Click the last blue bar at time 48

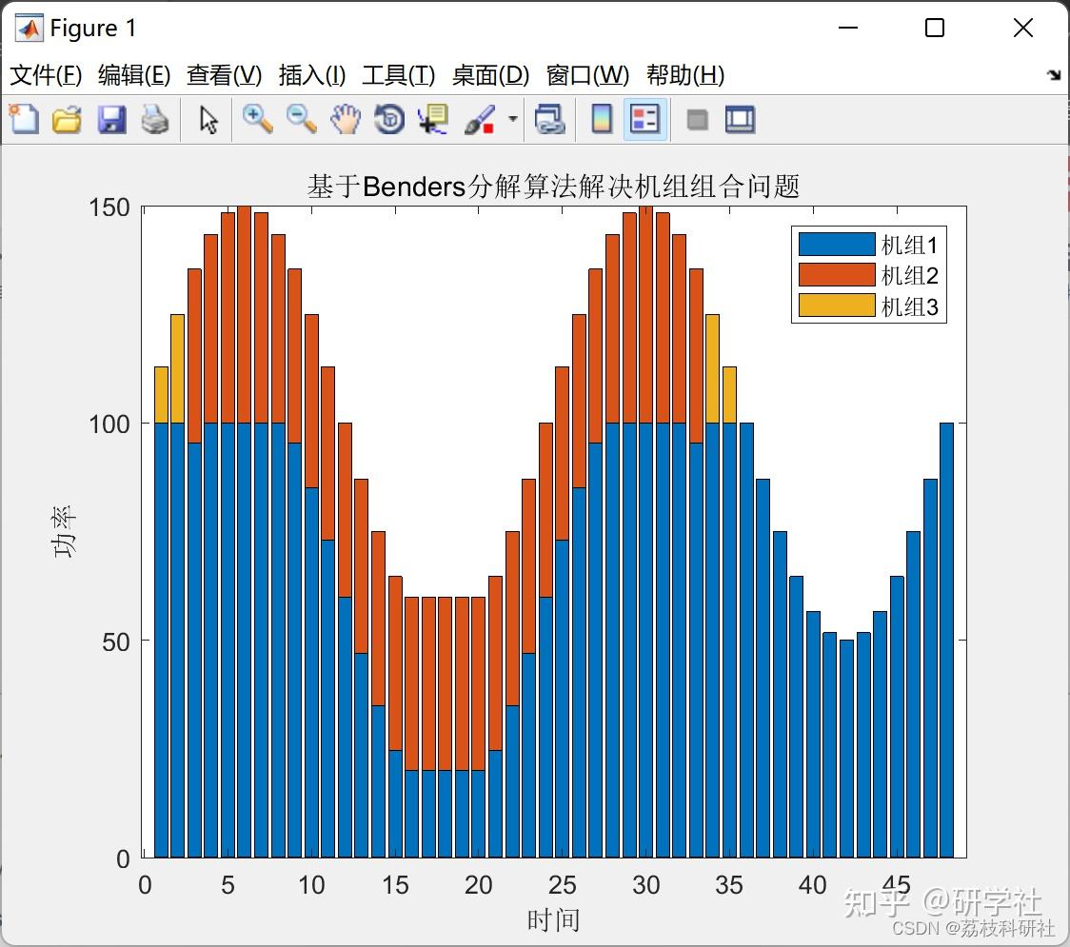tap(946, 640)
